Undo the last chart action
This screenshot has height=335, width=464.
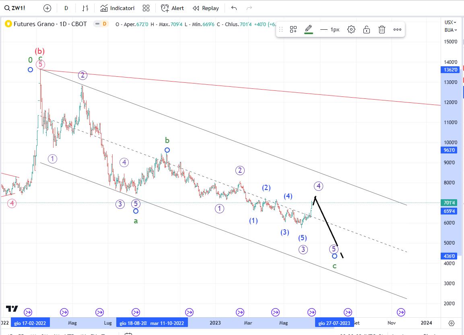[234, 8]
